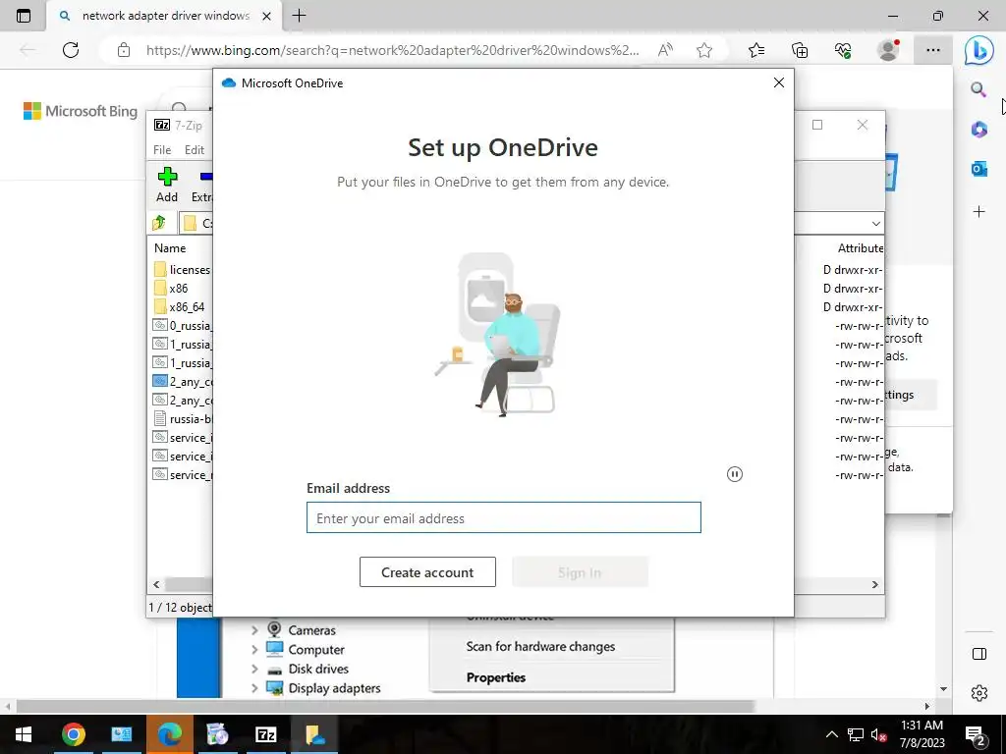Choose Properties in the context menu
This screenshot has width=1006, height=754.
click(x=496, y=677)
